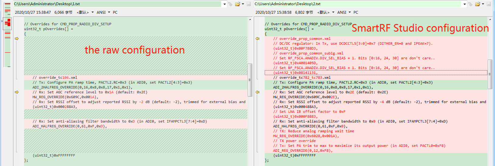
Task: Click left pane save disk icon
Action: 249,4
